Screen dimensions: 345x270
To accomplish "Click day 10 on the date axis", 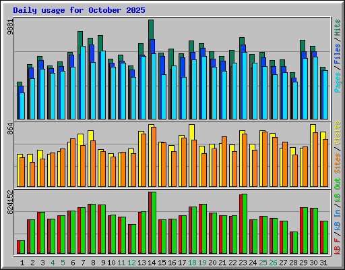I will coord(111,263).
